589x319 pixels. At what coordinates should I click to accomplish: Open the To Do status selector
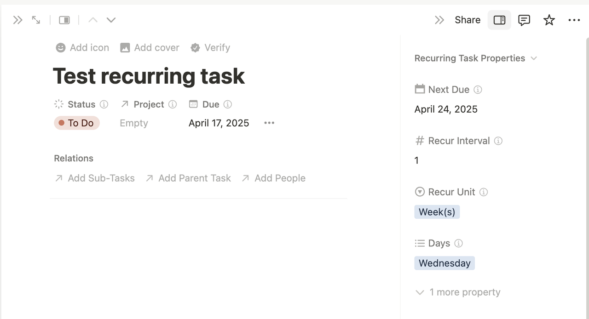click(77, 123)
